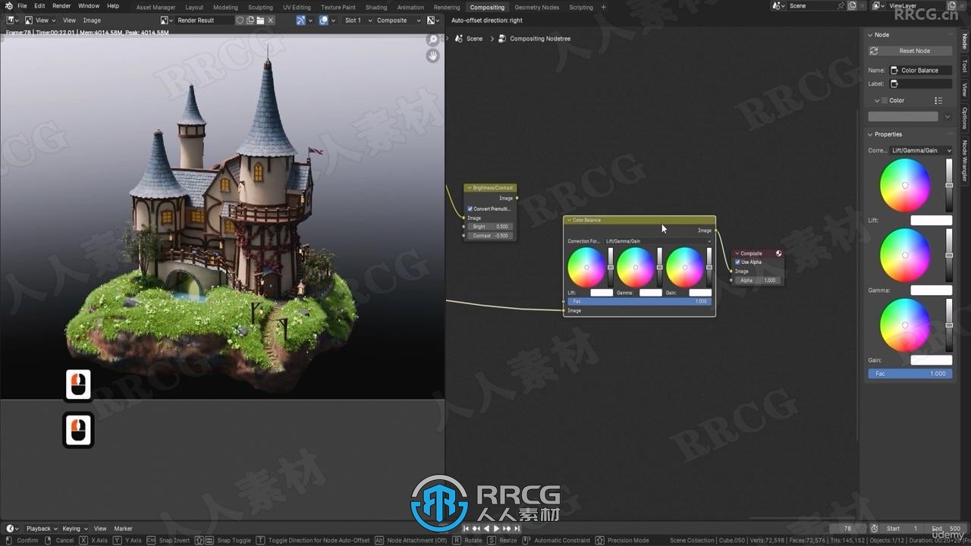The image size is (971, 546).
Task: Click the node Label text field
Action: [921, 83]
